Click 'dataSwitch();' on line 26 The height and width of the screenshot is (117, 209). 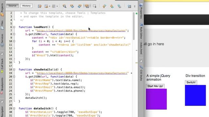[x=36, y=98]
